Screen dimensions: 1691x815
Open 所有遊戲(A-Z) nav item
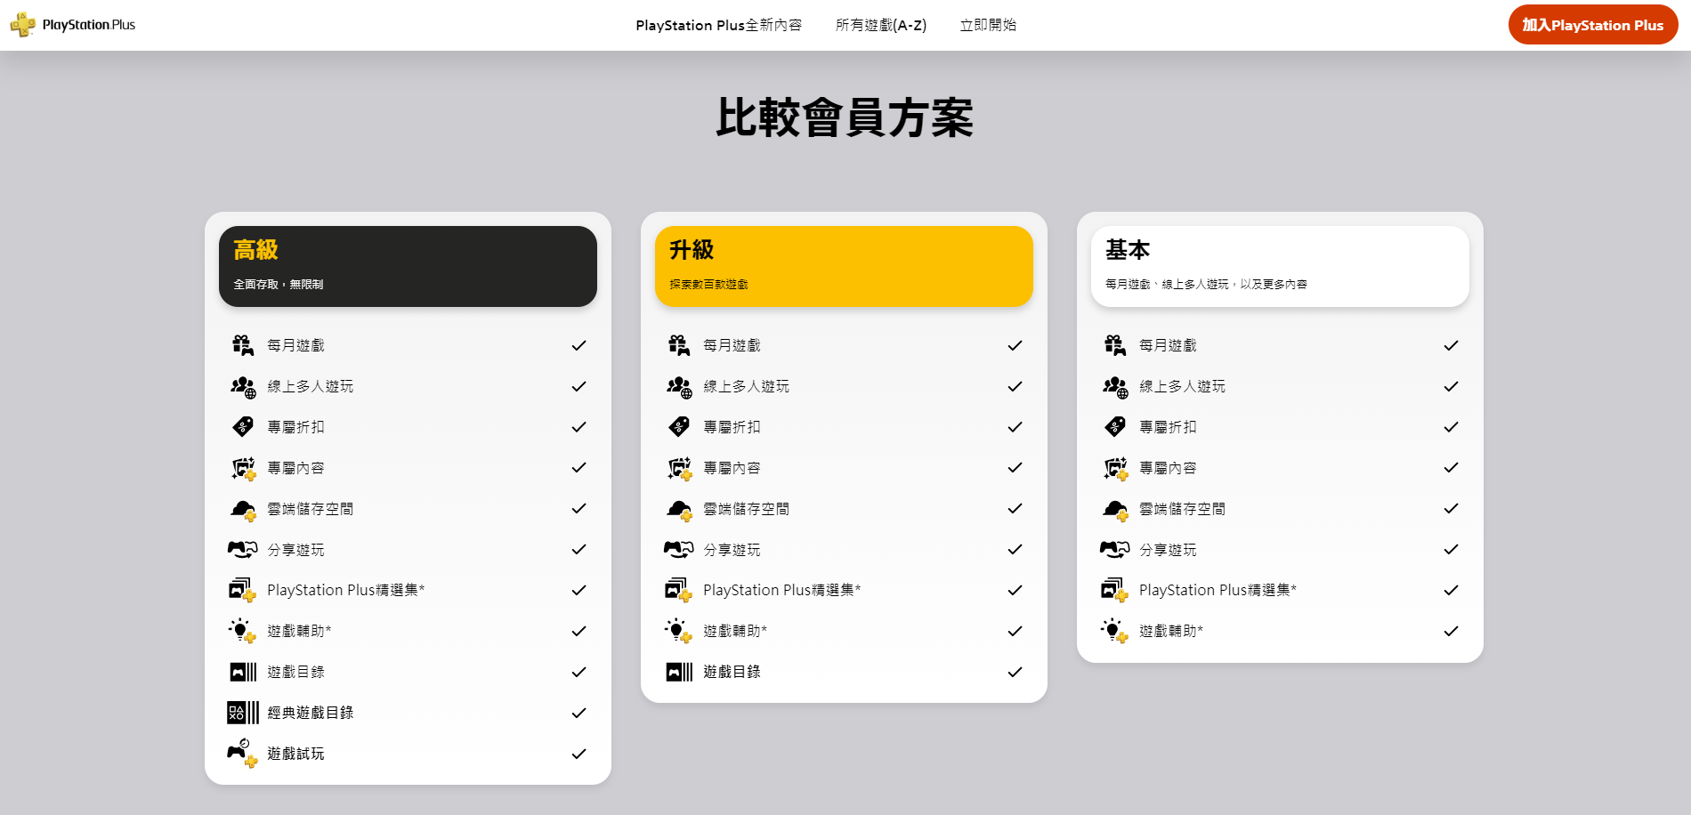coord(881,25)
